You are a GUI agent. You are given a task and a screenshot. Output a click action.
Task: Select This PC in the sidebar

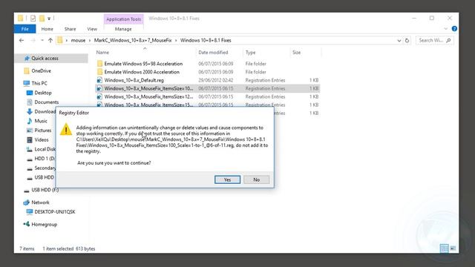pyautogui.click(x=39, y=83)
